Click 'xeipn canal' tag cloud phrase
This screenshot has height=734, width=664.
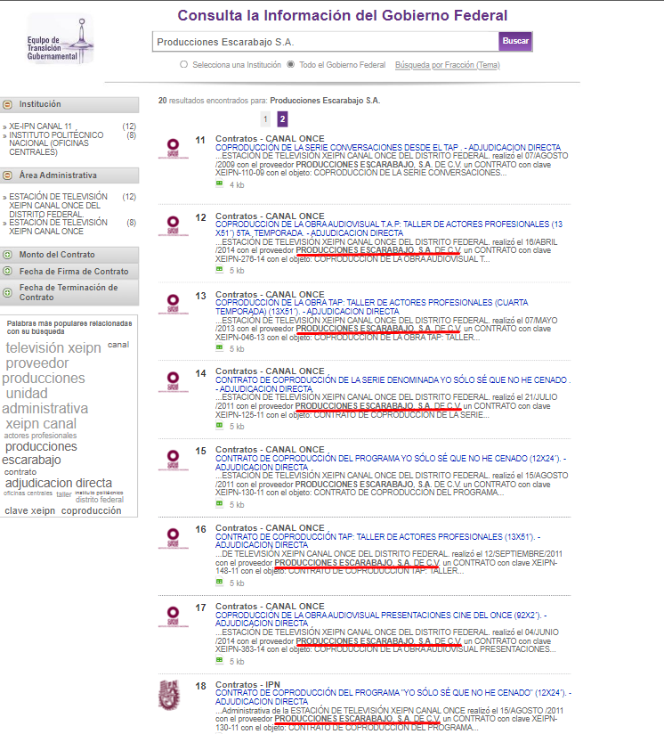click(x=41, y=424)
